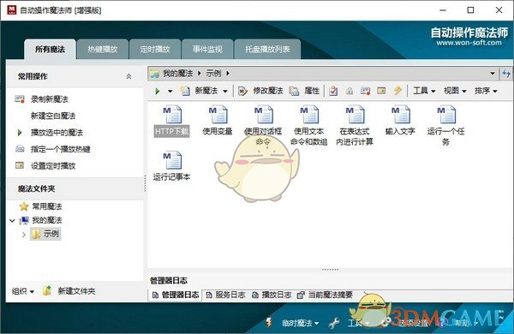Viewport: 514px width, 334px height.
Task: Select the 使用对话框命令 magic file
Action: (263, 126)
